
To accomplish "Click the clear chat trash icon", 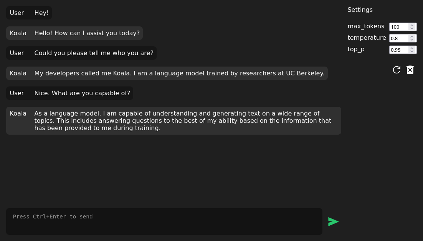I will tap(410, 70).
